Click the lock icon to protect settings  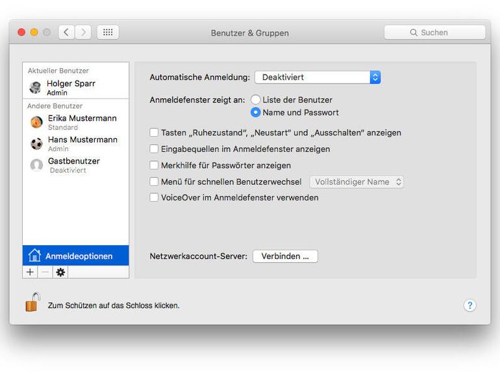[32, 302]
